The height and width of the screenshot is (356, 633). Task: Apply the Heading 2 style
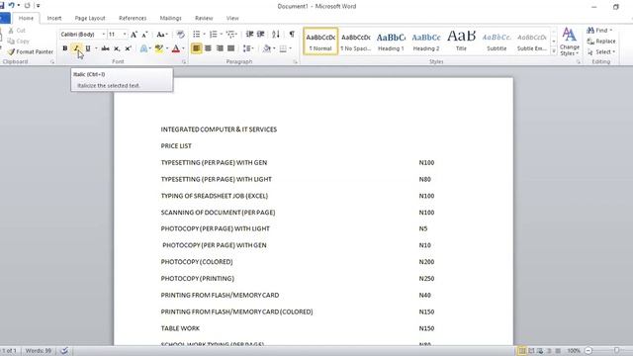[x=426, y=42]
